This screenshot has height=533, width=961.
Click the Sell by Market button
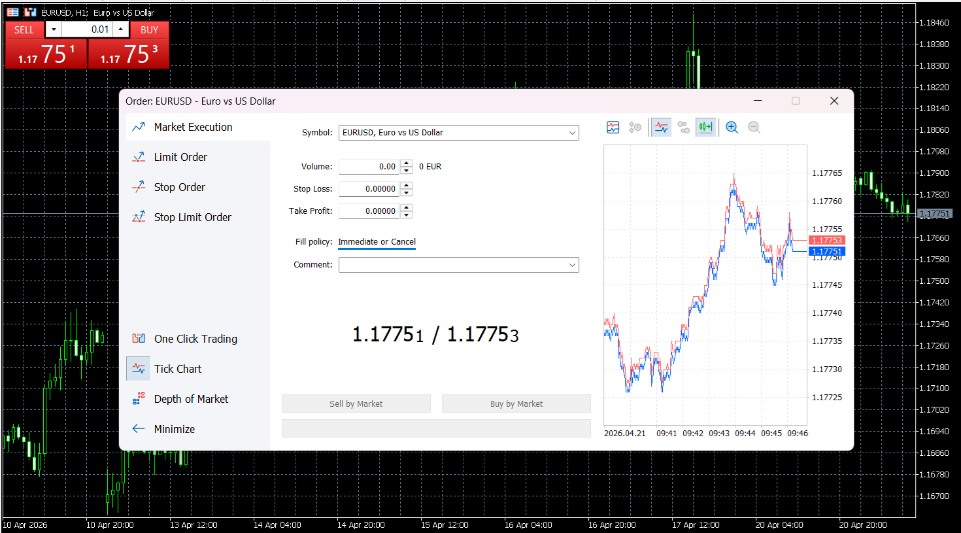click(x=356, y=404)
